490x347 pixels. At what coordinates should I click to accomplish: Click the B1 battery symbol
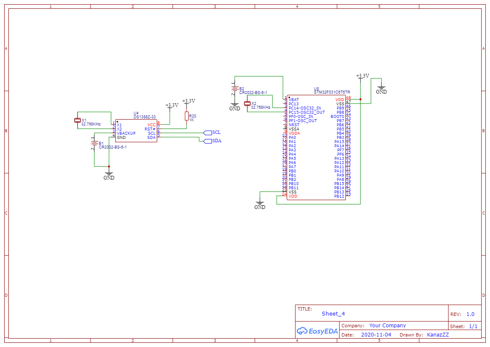point(94,143)
